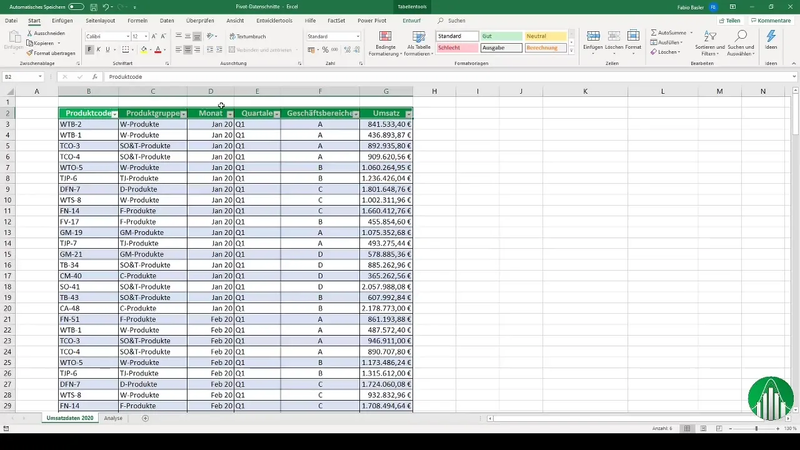Left-align cell content
This screenshot has width=800, height=450.
click(179, 49)
